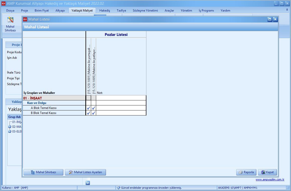Open the www.ampyazilim.com.tr link
The width and height of the screenshot is (291, 191).
point(270,179)
